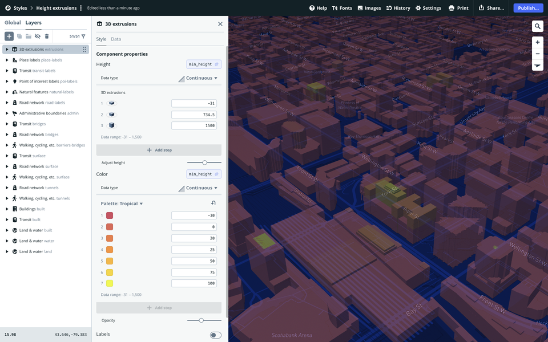Reverse the Tropical palette order

pos(213,203)
